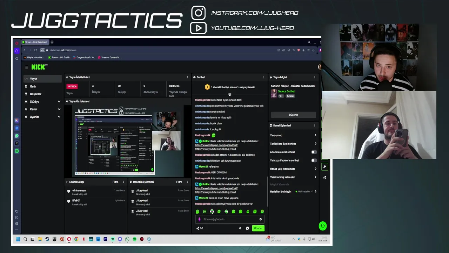The width and height of the screenshot is (449, 253).
Task: Toggle the Yalnızca ifadelerle sohbet switch
Action: tap(314, 161)
